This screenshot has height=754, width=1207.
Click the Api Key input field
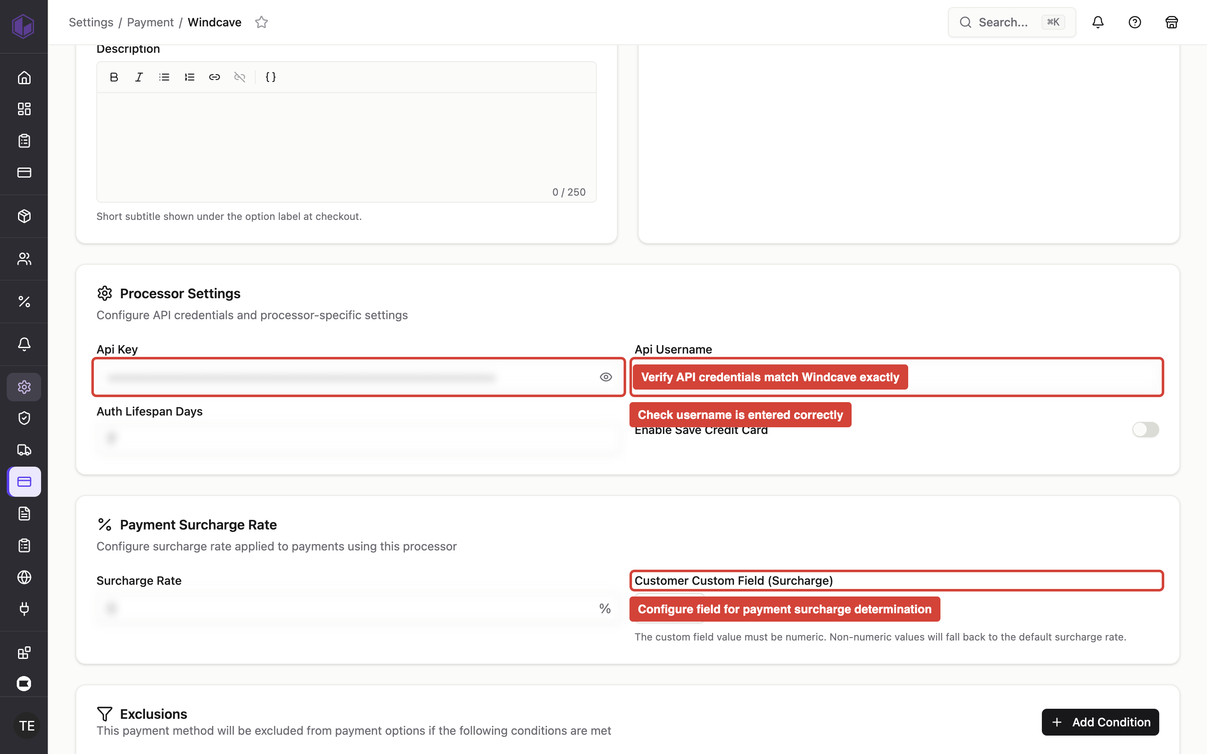(359, 377)
